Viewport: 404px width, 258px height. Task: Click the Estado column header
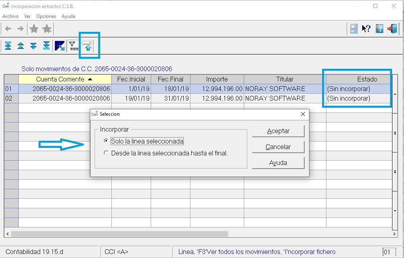(x=359, y=79)
